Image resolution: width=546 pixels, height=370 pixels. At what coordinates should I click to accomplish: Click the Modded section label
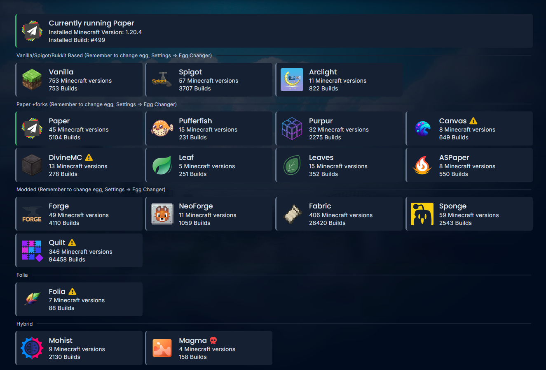click(91, 190)
